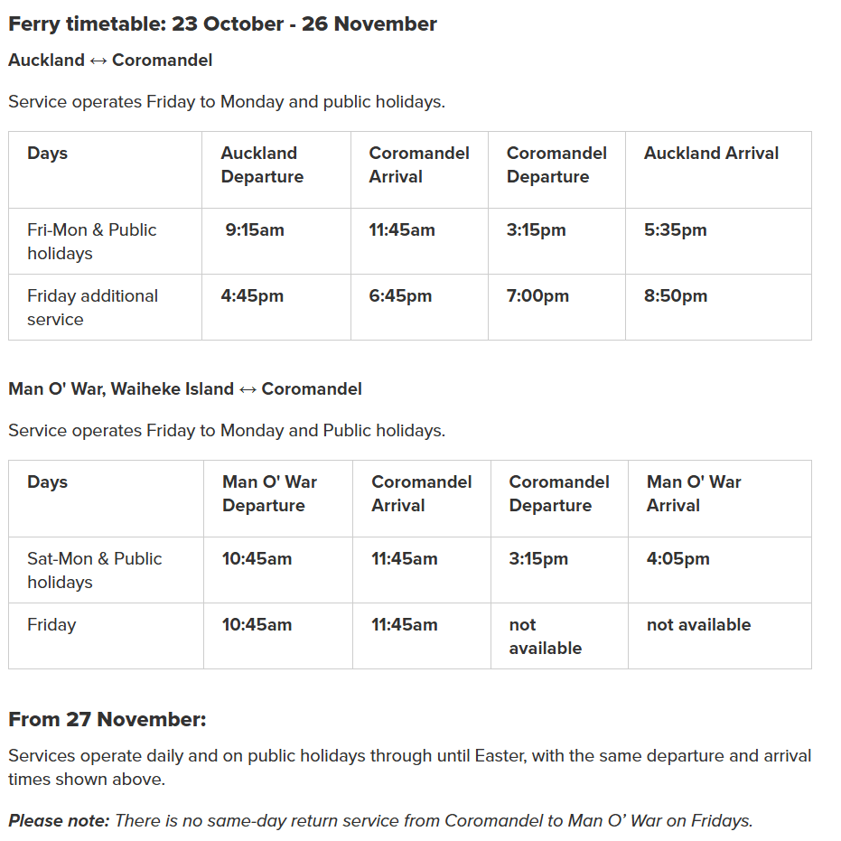The width and height of the screenshot is (841, 841).
Task: Select the 8:50pm Auckland arrival time
Action: point(676,296)
